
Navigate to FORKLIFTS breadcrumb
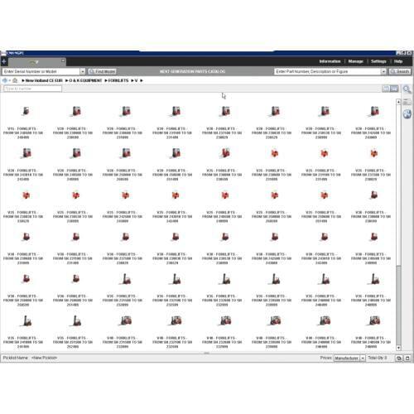118,80
